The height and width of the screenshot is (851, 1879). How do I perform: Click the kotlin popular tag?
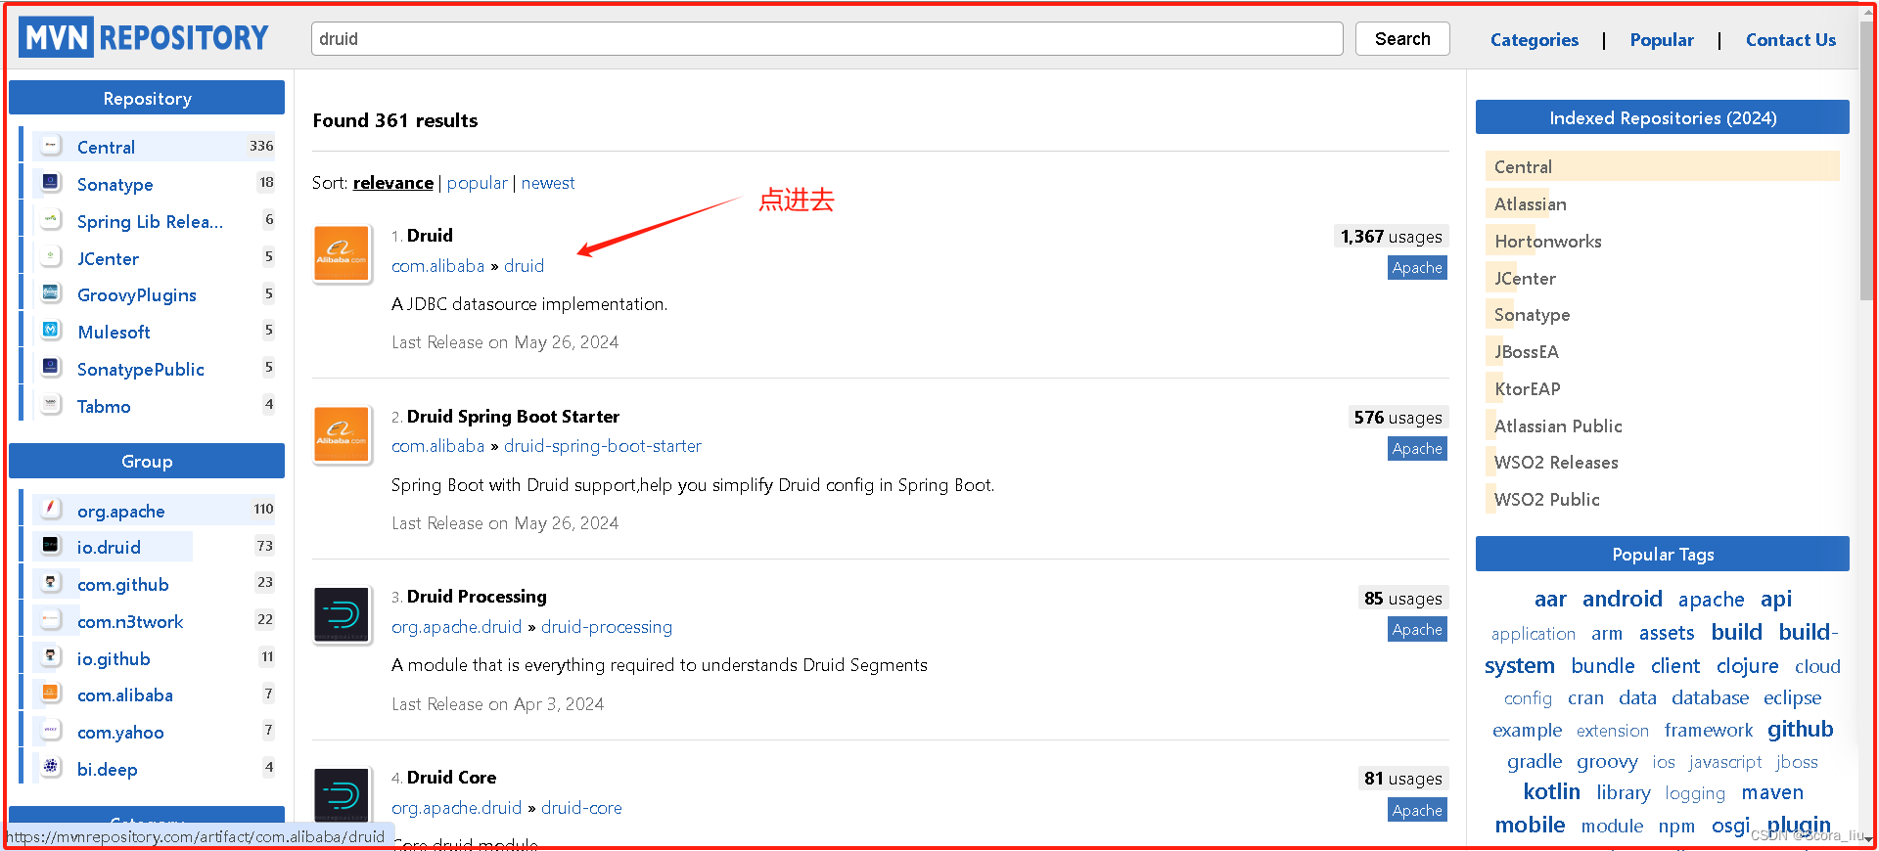tap(1552, 792)
